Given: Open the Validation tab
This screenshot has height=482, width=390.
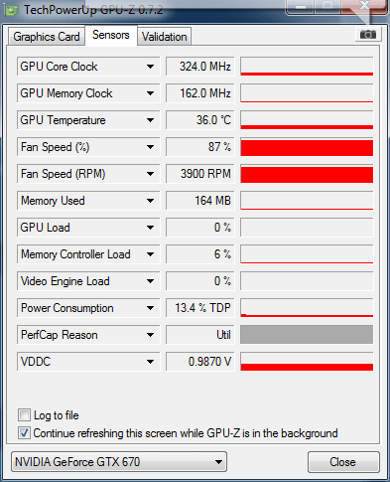Looking at the screenshot, I should click(165, 37).
